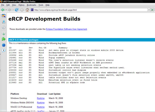This screenshot has height=112, width=155.
Task: Open the sidebar bookmarks icon
Action: [x=4, y=22]
